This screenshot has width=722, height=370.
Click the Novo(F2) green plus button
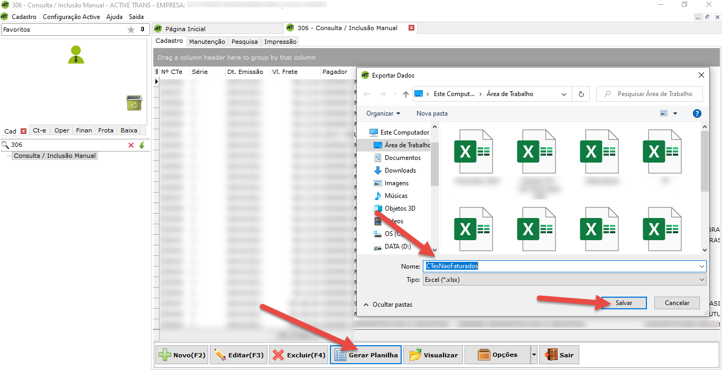(x=181, y=355)
